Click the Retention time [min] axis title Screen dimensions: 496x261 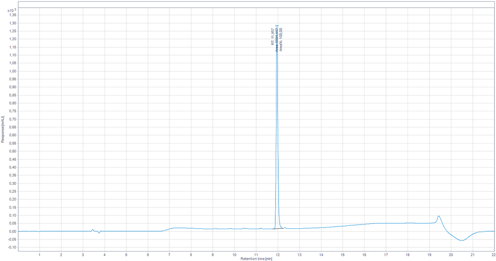click(x=256, y=259)
